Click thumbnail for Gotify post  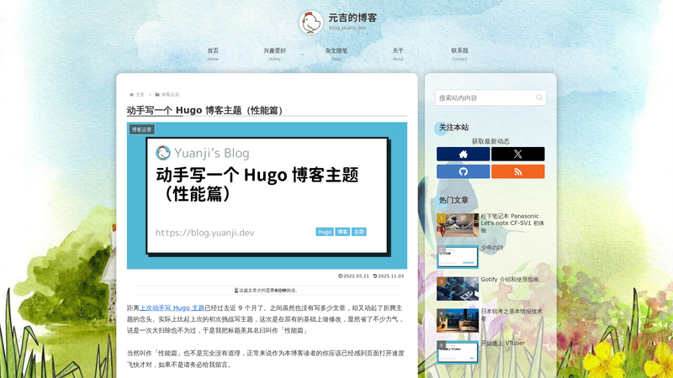click(x=458, y=288)
